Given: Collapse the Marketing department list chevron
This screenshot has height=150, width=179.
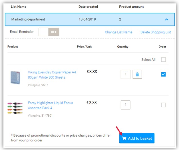Looking at the screenshot, I should tap(167, 19).
